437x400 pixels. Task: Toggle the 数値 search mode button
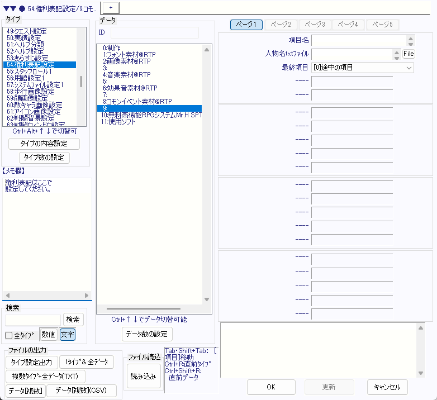pyautogui.click(x=48, y=335)
